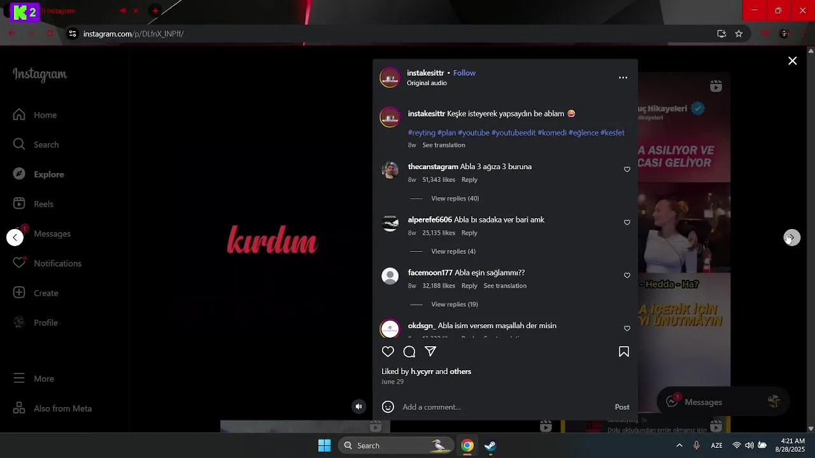Like facemoon177's comment with the heart
815x458 pixels.
click(x=627, y=275)
